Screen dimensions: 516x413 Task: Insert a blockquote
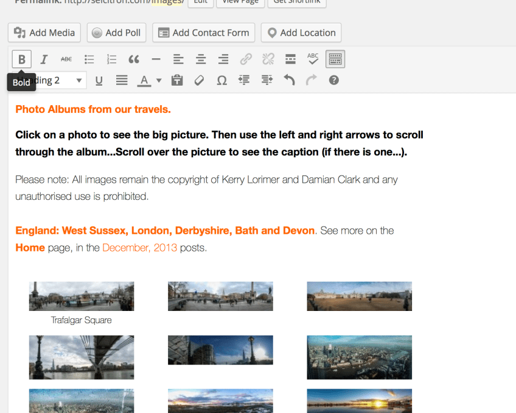[x=134, y=60]
